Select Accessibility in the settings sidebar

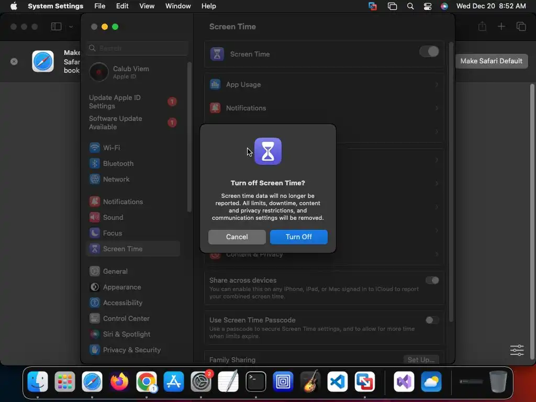[133, 303]
